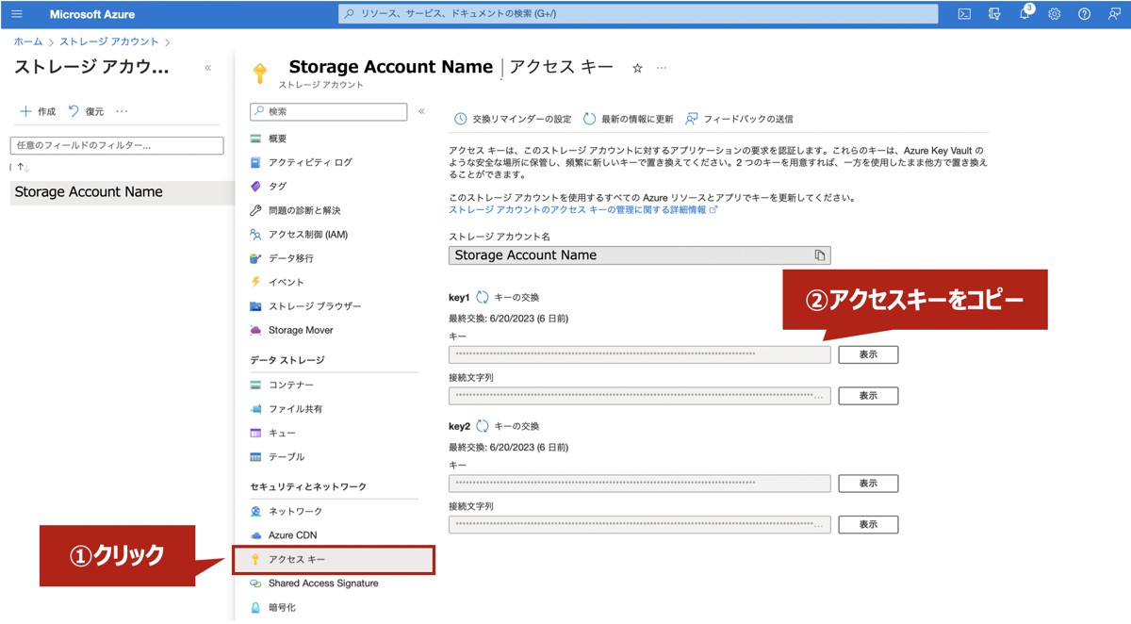Show key1 connection string value
Viewport: 1131px width, 624px height.
click(x=867, y=395)
